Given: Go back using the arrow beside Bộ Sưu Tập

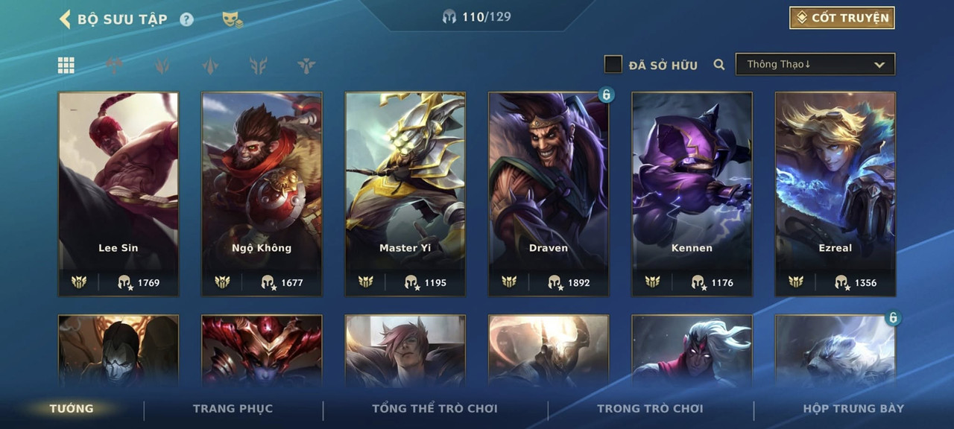Looking at the screenshot, I should [x=65, y=19].
